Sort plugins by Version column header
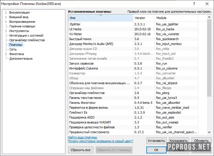Screen dimensions: 214x156 [x=144, y=18]
